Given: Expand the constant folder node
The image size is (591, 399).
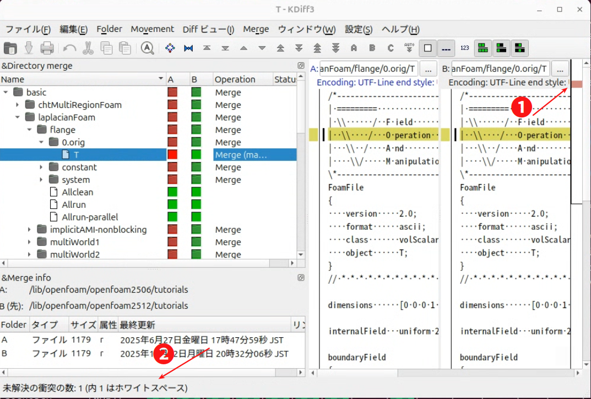Looking at the screenshot, I should tap(41, 167).
